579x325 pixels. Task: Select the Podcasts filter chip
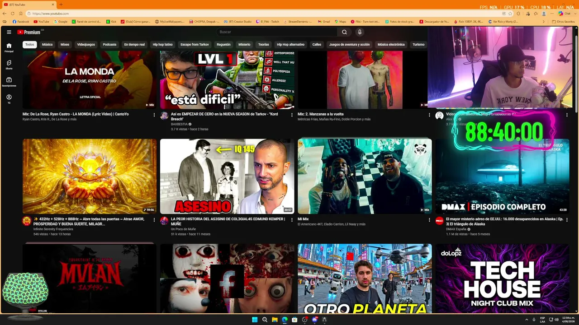109,45
